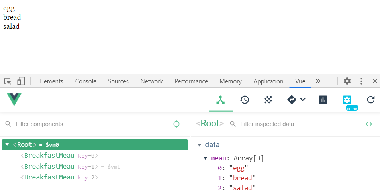This screenshot has width=380, height=195.
Task: Click the Vue devtools refresh icon
Action: point(371,100)
